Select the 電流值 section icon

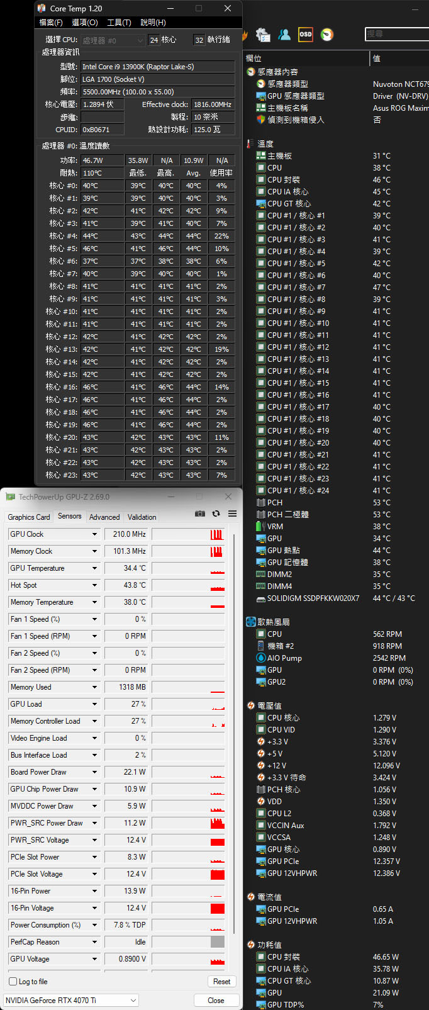(x=250, y=897)
